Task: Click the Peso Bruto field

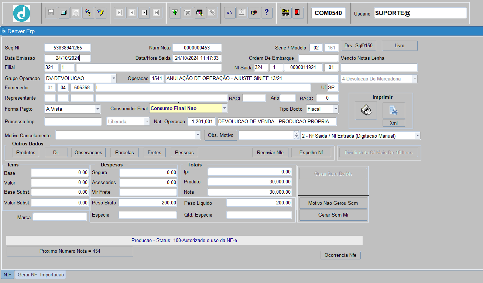Action: (x=148, y=203)
